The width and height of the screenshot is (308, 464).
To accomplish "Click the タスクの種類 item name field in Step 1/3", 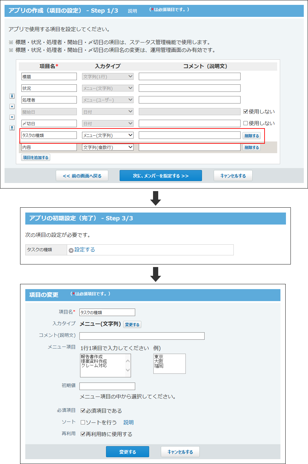I will [49, 135].
